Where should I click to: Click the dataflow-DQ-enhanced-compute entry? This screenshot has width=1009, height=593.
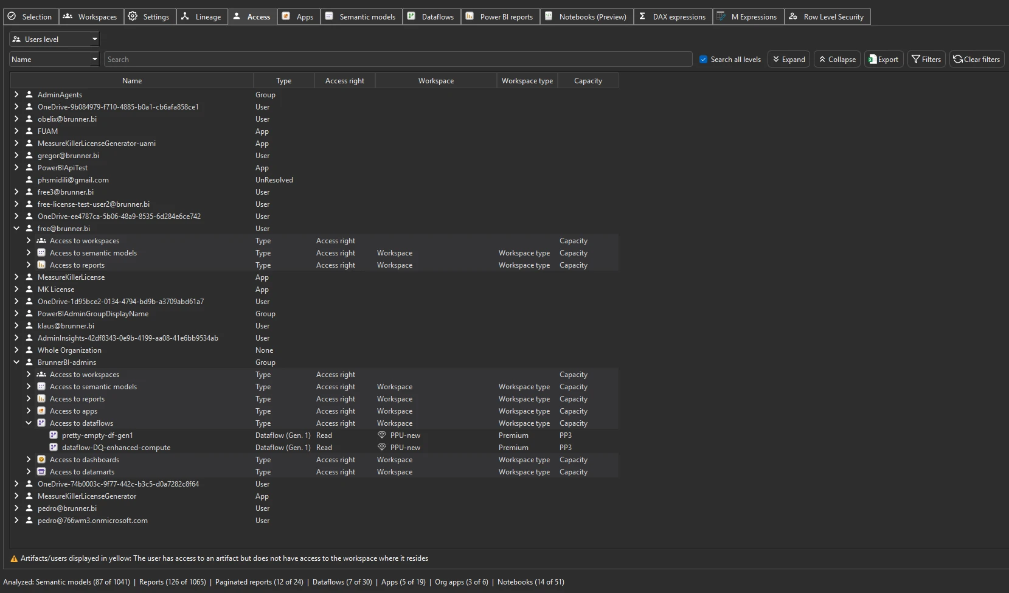[x=116, y=447]
